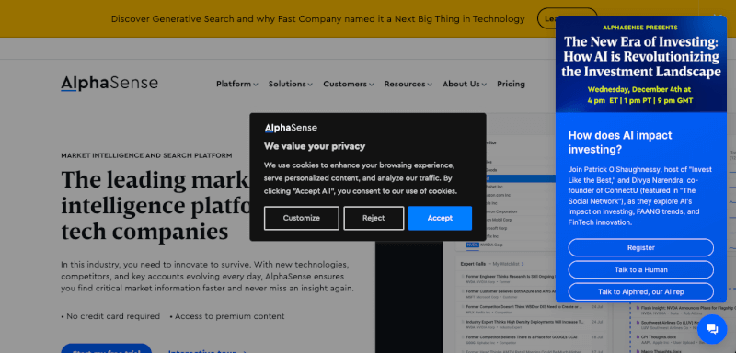
Task: Register for the investing webinar
Action: (640, 247)
